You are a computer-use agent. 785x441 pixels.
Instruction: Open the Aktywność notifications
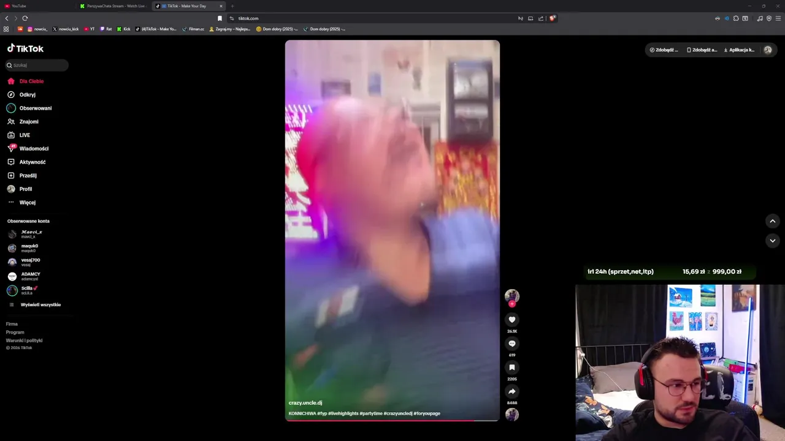pyautogui.click(x=26, y=162)
